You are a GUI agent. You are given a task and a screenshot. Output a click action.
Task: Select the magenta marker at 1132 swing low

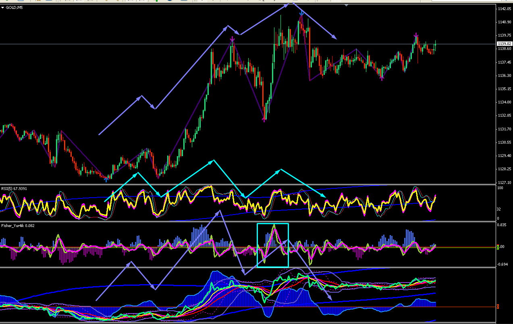click(264, 119)
